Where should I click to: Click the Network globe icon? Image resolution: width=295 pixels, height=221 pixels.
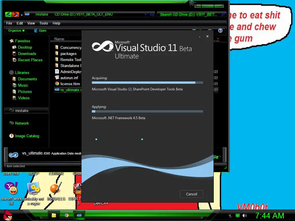point(12,123)
